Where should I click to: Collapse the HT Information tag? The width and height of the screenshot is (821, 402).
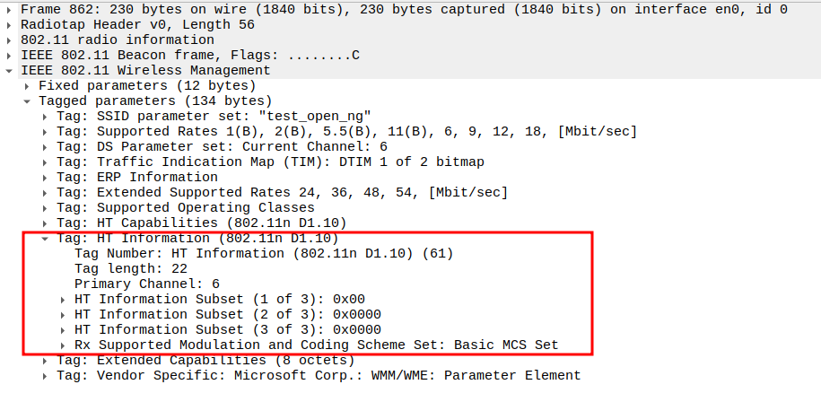coord(45,238)
